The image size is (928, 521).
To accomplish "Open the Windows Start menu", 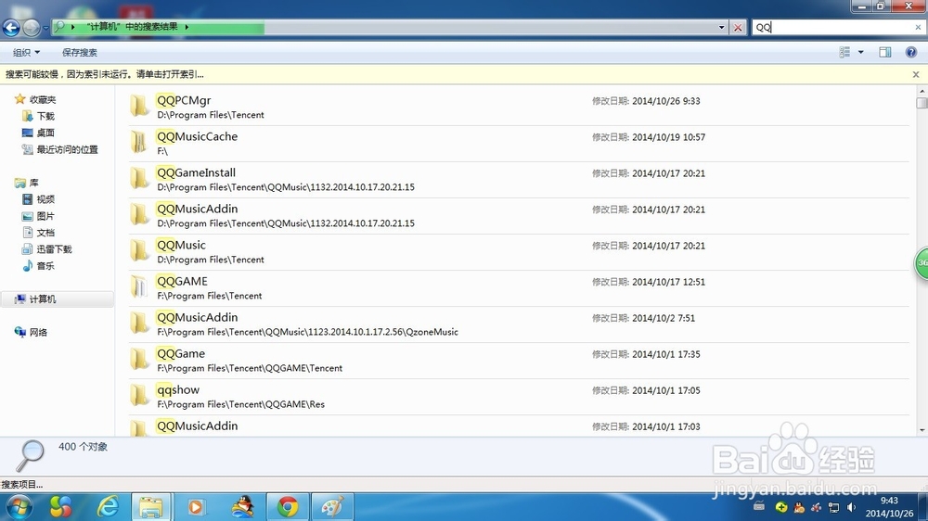I will pyautogui.click(x=18, y=507).
